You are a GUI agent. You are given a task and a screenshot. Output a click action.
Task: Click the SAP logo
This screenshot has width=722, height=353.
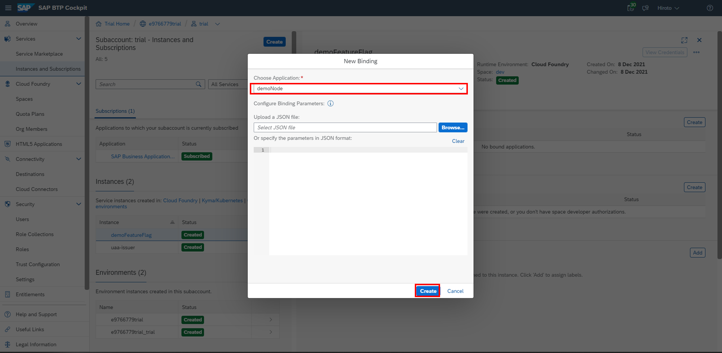click(x=26, y=8)
